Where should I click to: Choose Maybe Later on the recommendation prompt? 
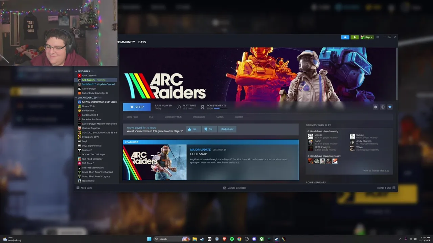tap(227, 129)
